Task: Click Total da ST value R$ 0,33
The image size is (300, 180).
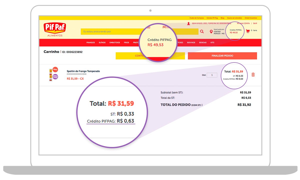Action: 246,98
